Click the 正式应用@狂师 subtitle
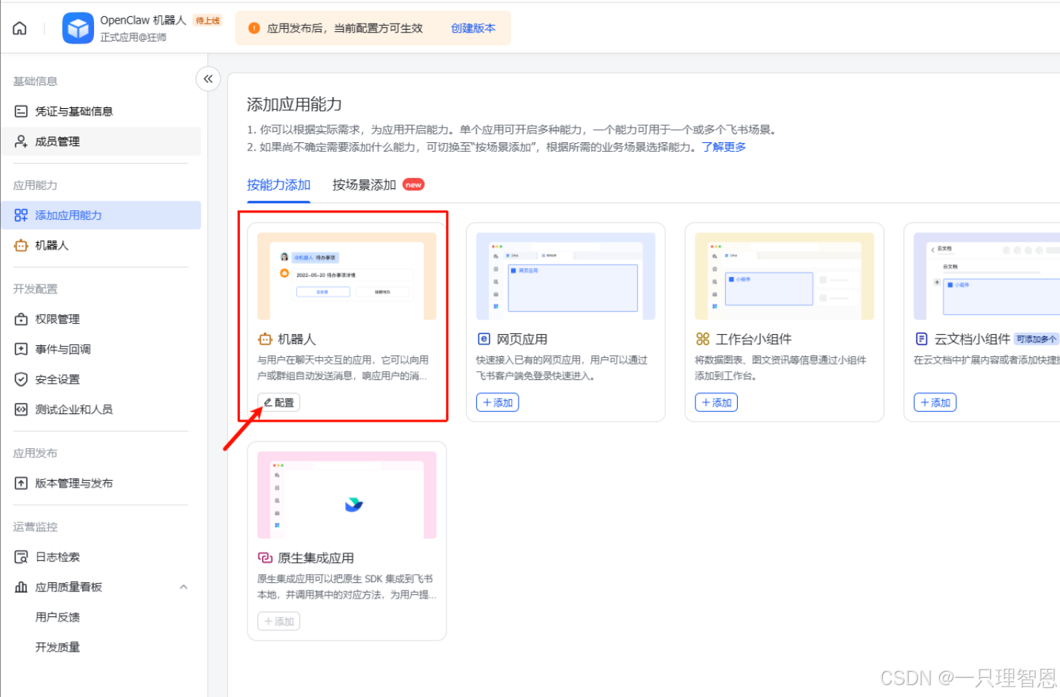Image resolution: width=1060 pixels, height=697 pixels. pyautogui.click(x=133, y=37)
